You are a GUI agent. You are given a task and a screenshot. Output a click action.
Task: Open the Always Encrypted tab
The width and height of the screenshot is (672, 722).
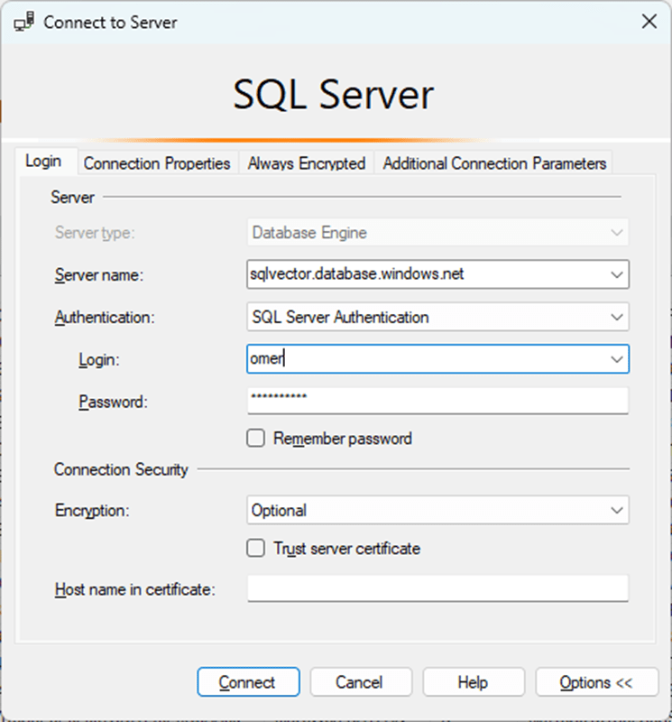click(306, 163)
